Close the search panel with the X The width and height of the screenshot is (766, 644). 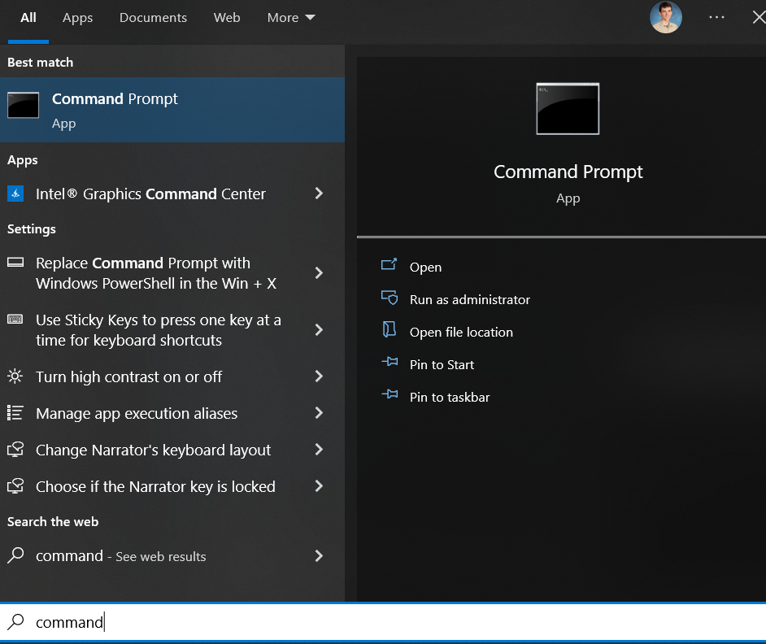point(759,17)
